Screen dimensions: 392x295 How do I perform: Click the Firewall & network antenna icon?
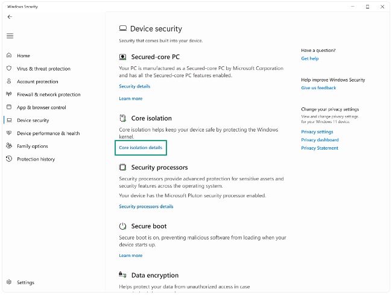coord(9,94)
